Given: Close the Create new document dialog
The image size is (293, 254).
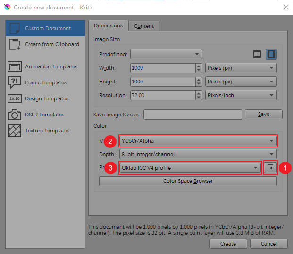Looking at the screenshot, I should pyautogui.click(x=286, y=7).
